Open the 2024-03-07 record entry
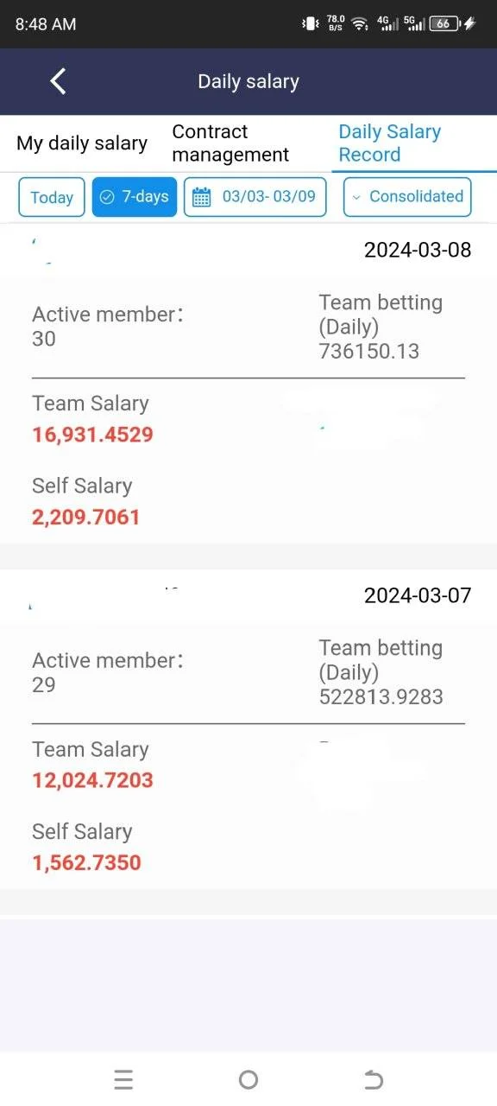The width and height of the screenshot is (497, 1106). pyautogui.click(x=248, y=729)
